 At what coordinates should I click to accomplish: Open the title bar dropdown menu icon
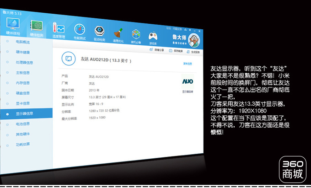pos(190,30)
